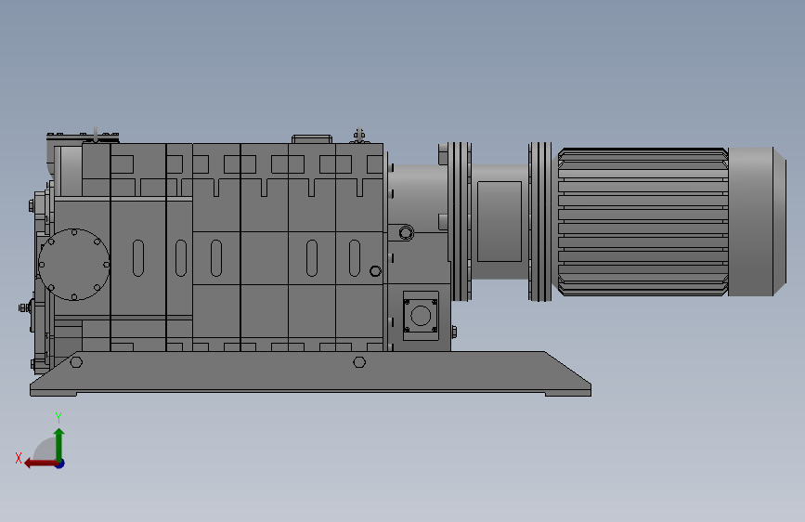Select the flat base plate under the pump
The image size is (805, 522).
[x=311, y=374]
